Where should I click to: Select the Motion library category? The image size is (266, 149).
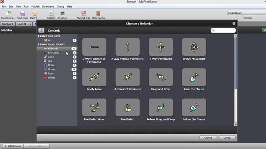(57, 69)
